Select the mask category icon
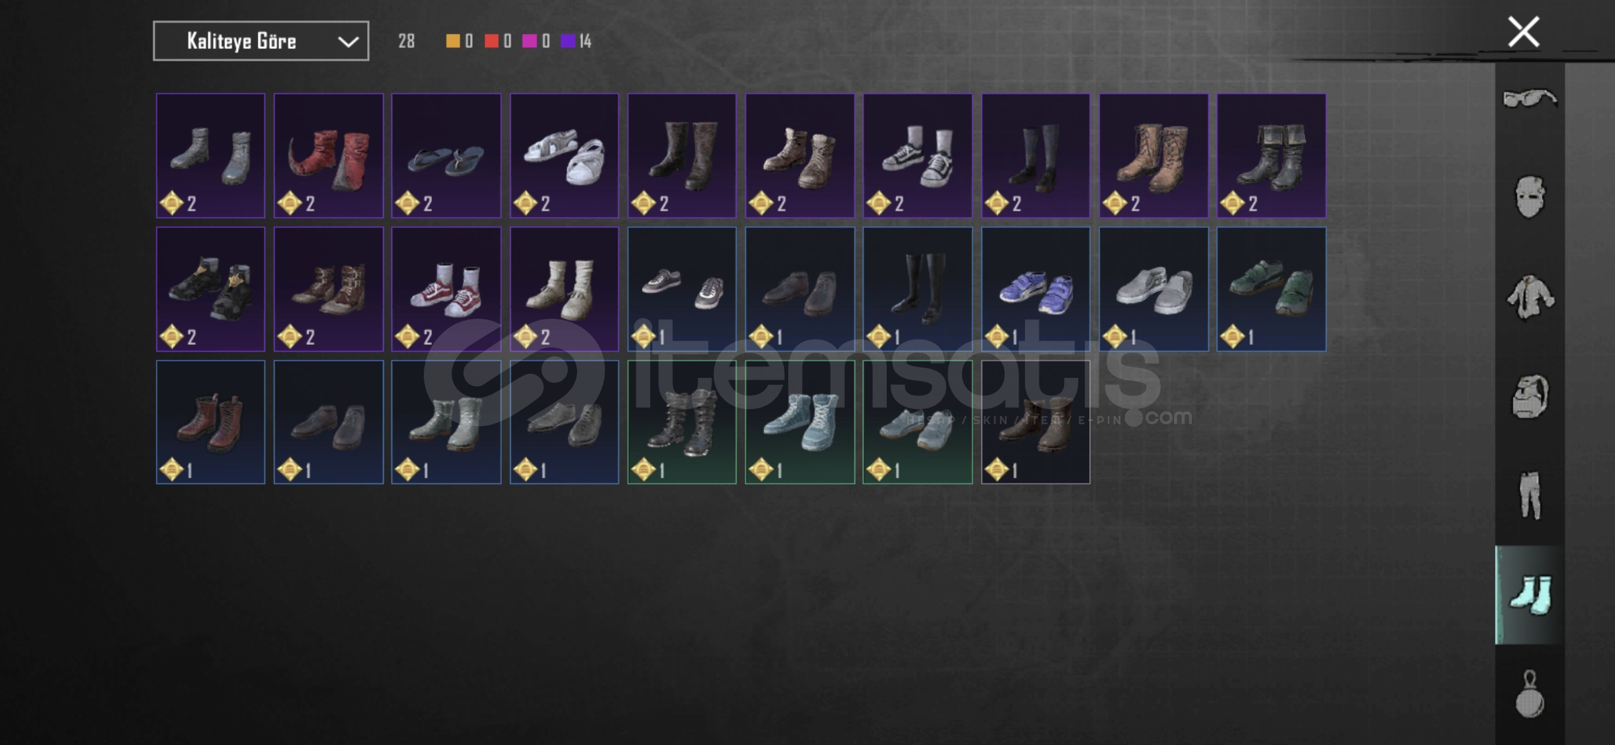 [x=1529, y=197]
